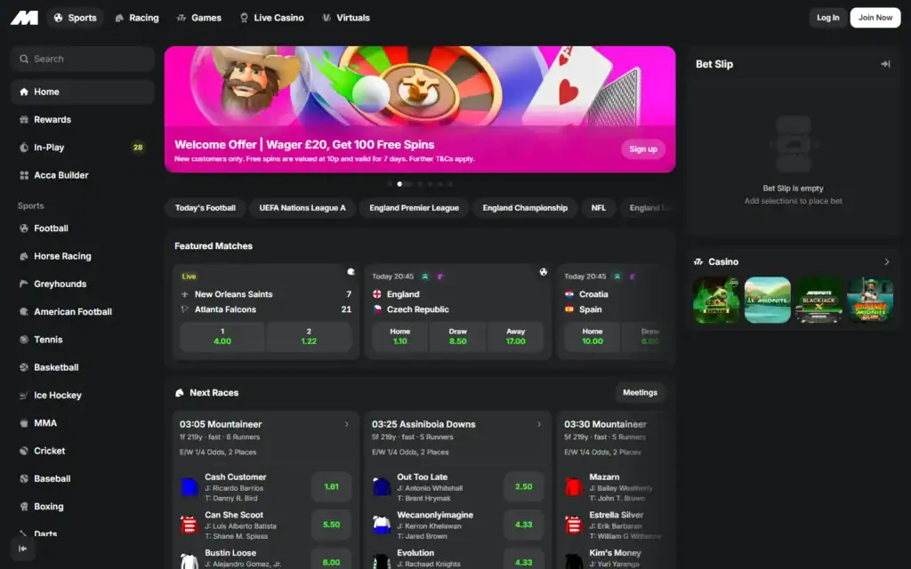Select Can She Scoot odds 5.50
The image size is (911, 569).
click(331, 525)
